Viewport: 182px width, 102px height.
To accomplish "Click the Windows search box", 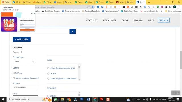I will point(29,99).
